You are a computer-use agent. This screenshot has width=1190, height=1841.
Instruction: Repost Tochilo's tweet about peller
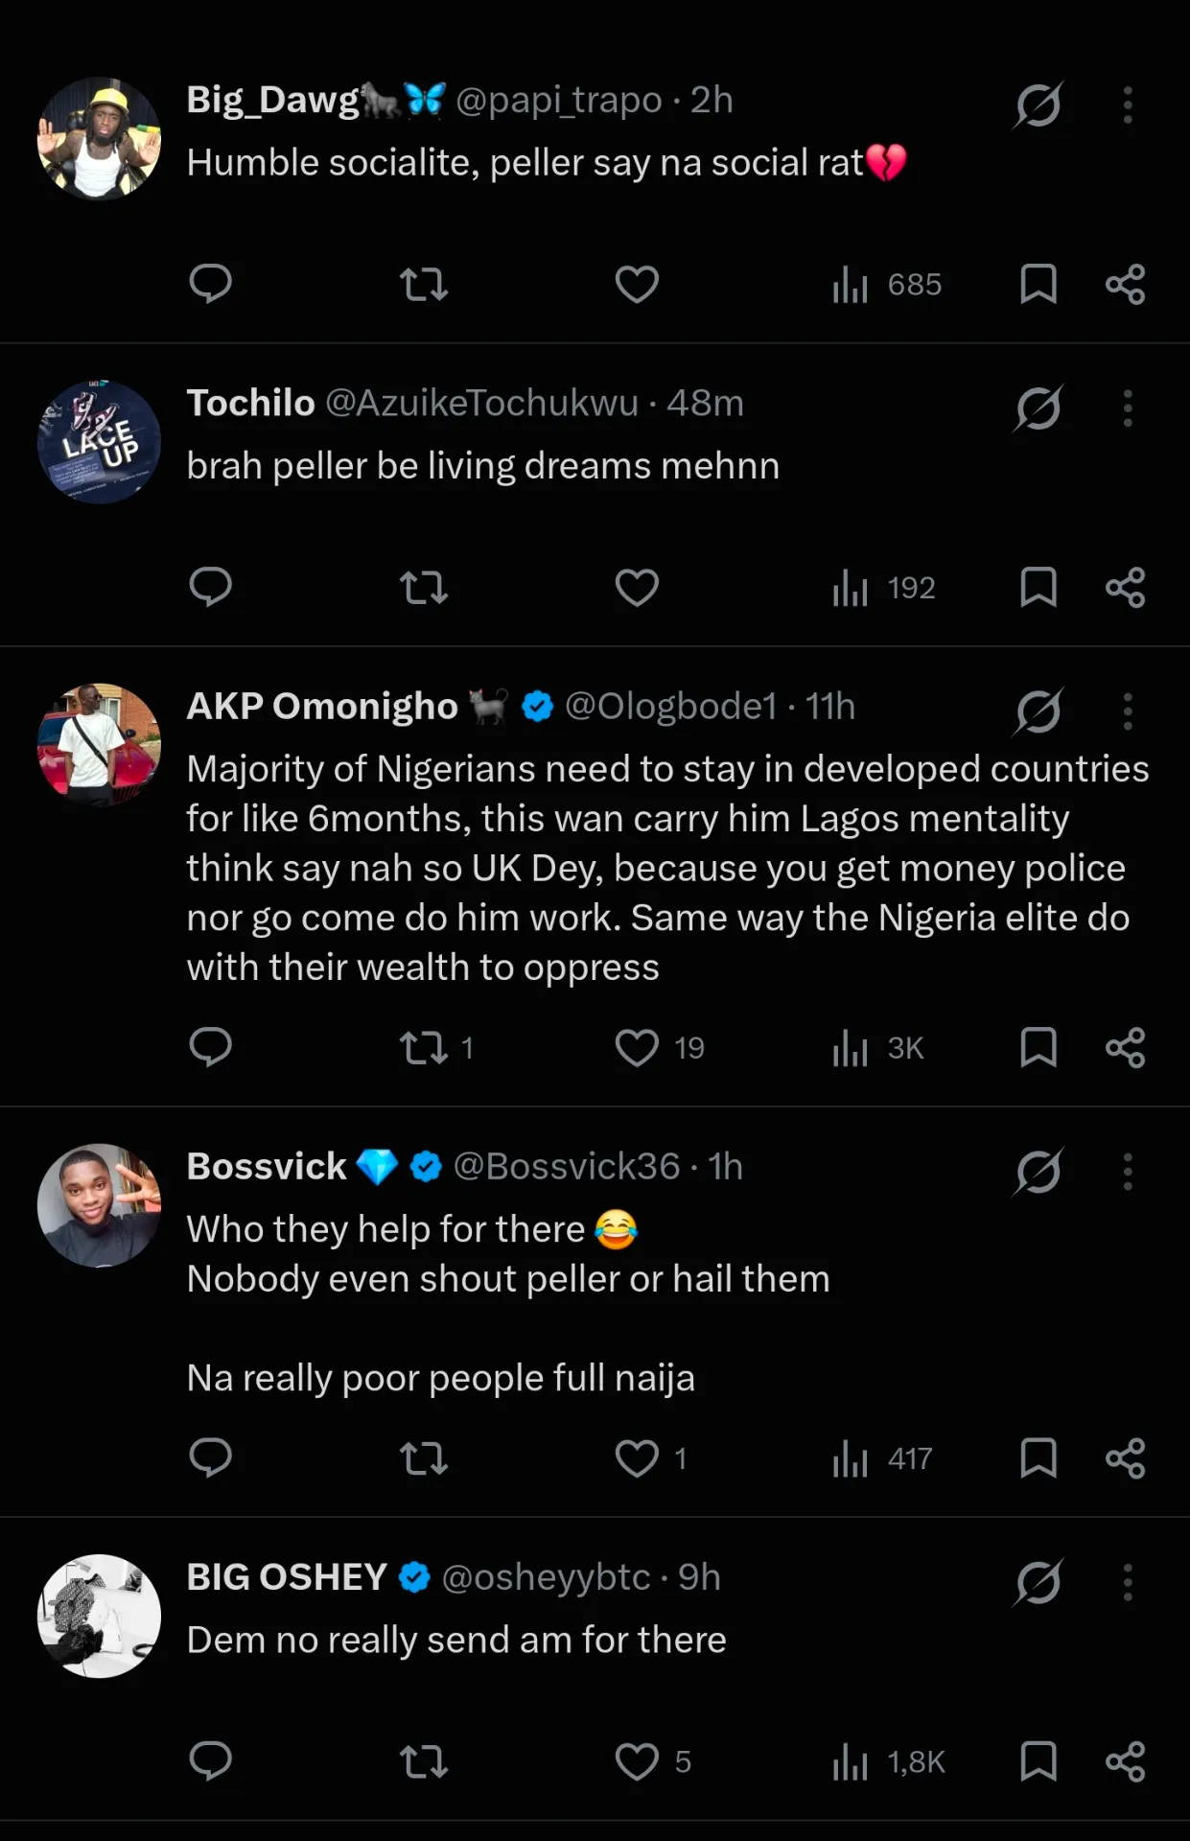423,588
